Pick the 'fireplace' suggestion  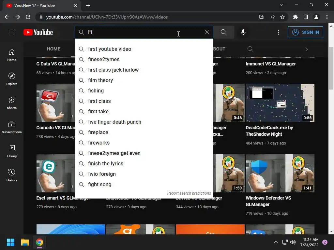[x=144, y=132]
